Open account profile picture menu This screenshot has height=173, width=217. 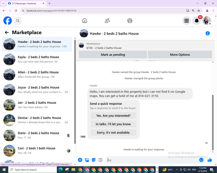pyautogui.click(x=207, y=21)
